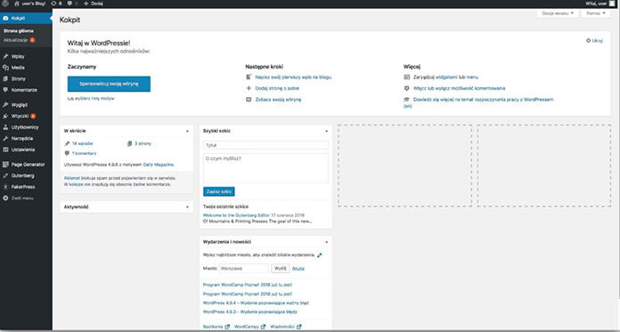This screenshot has width=620, height=332.
Task: Expand the Opcje ekranu dropdown
Action: tap(558, 13)
